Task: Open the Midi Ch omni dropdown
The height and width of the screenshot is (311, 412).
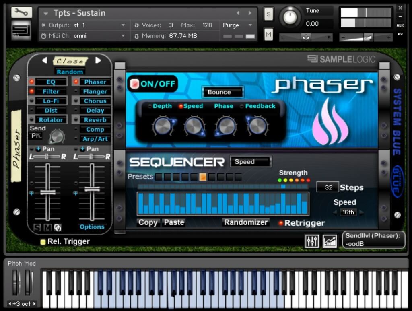Action: (x=83, y=36)
